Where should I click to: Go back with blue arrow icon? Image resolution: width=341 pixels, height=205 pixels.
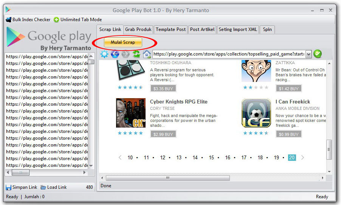click(115, 54)
